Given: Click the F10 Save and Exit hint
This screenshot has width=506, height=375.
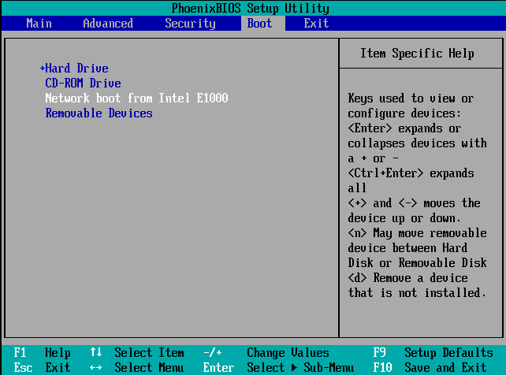Looking at the screenshot, I should 430,368.
